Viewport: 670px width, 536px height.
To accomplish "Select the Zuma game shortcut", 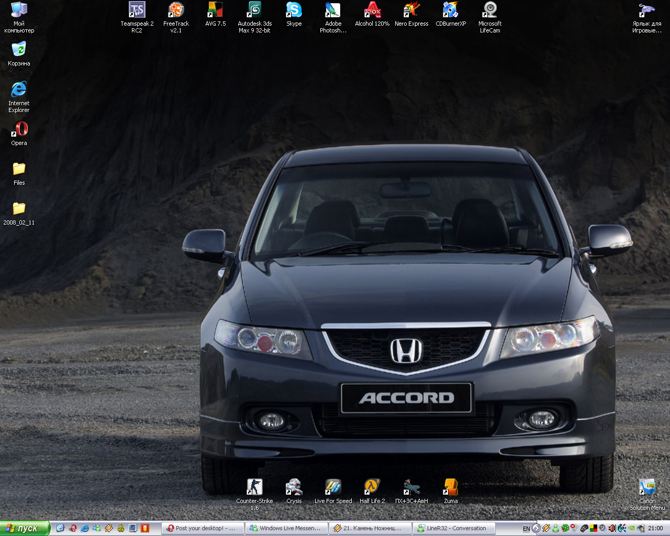I will (451, 492).
